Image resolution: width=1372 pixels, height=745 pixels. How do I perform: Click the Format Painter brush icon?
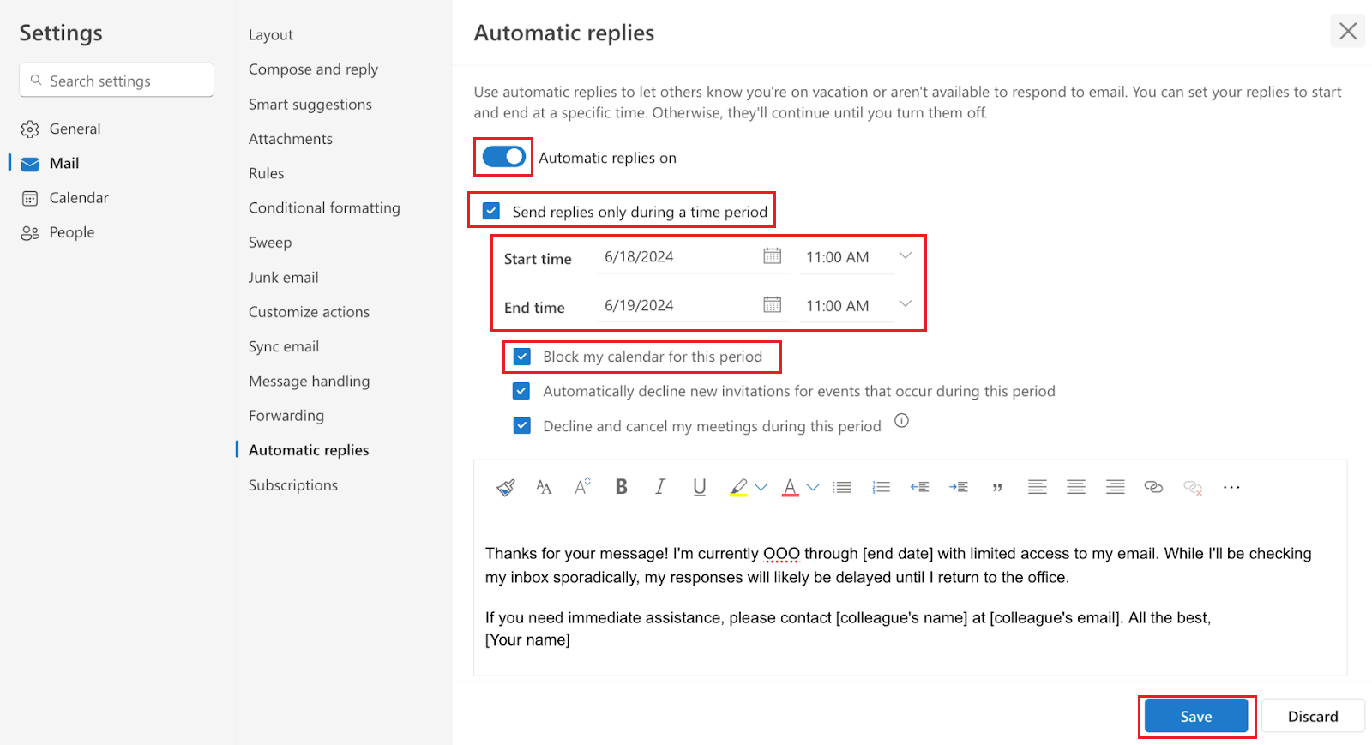505,488
